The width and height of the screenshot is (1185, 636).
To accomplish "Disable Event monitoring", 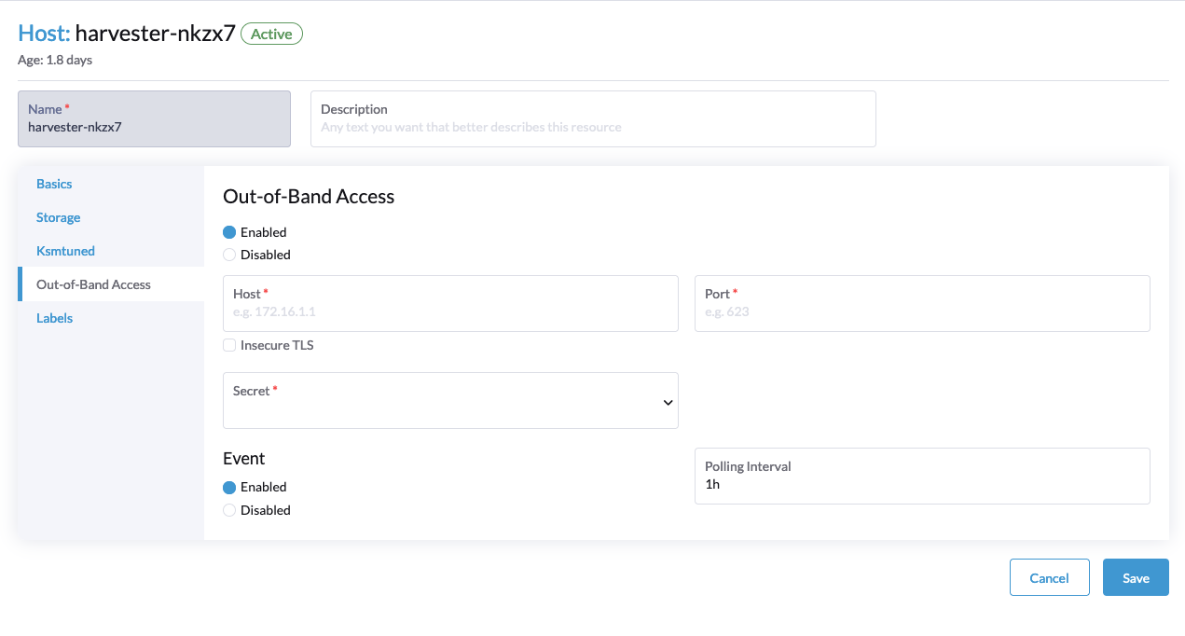I will pyautogui.click(x=229, y=509).
